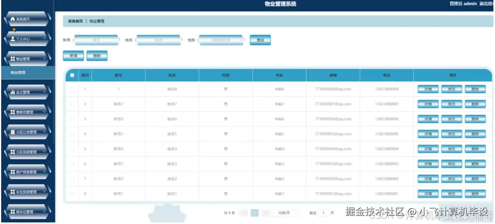Screen dimensions: 495x224
Task: Click the clipboard icon beside 小区公告管理
Action: pos(13,132)
